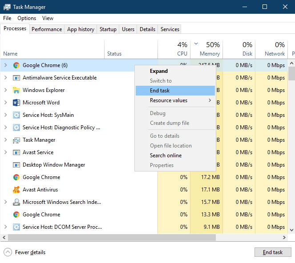Click the Task Manager process row icon
Viewport: 295px width, 263px height.
(16, 140)
